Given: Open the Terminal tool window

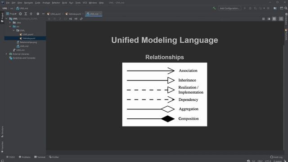Looking at the screenshot, I should point(40,157).
